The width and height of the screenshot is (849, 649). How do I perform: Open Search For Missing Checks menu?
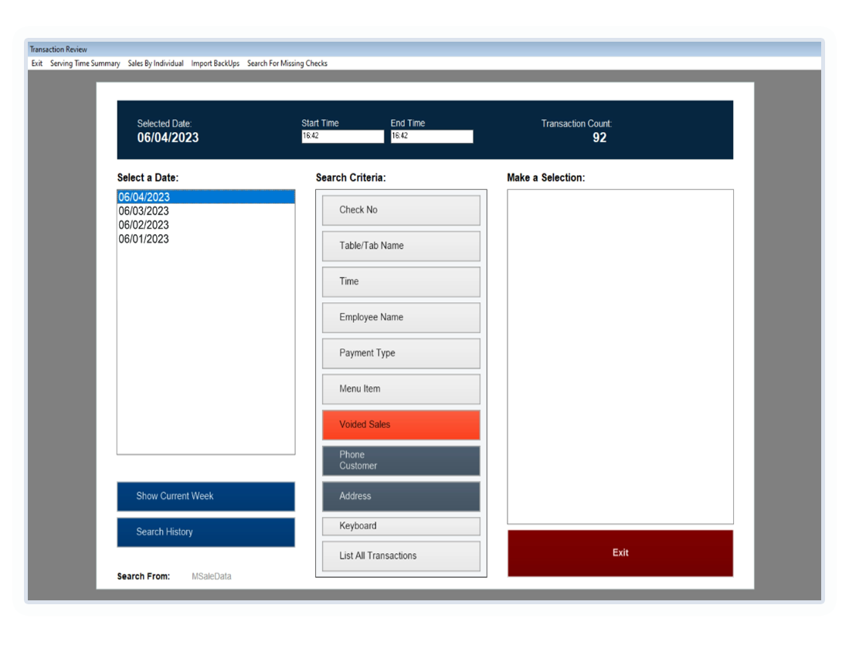pyautogui.click(x=287, y=63)
